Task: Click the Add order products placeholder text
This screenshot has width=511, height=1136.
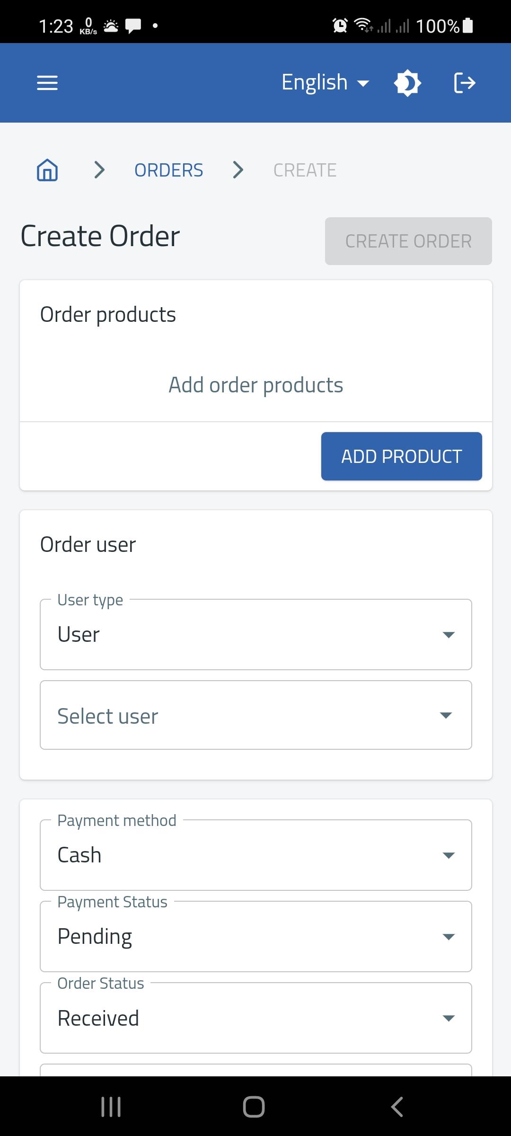Action: tap(256, 385)
